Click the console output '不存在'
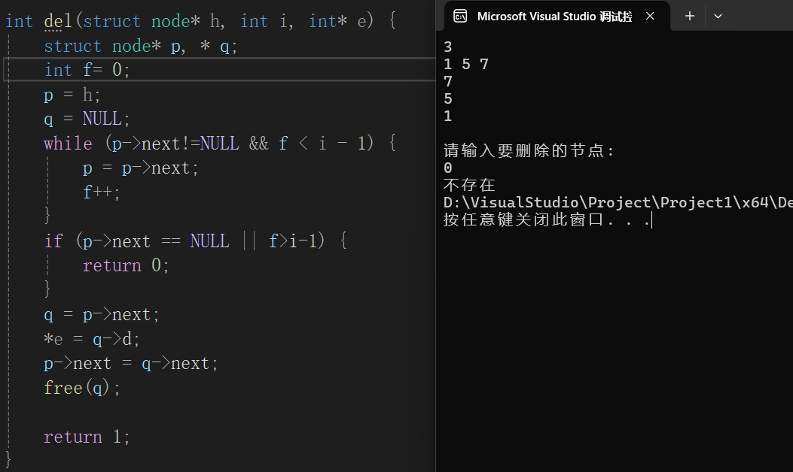Image resolution: width=793 pixels, height=472 pixels. click(x=469, y=185)
